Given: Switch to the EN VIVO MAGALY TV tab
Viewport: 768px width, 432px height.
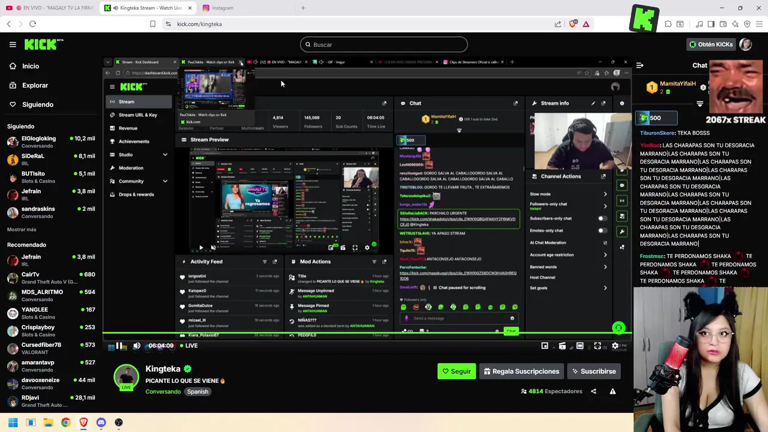Looking at the screenshot, I should pos(49,8).
